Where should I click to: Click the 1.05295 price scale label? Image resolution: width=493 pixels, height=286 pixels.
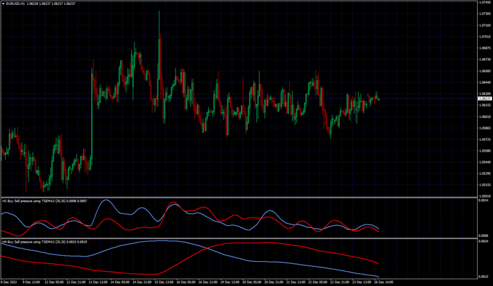pos(484,173)
